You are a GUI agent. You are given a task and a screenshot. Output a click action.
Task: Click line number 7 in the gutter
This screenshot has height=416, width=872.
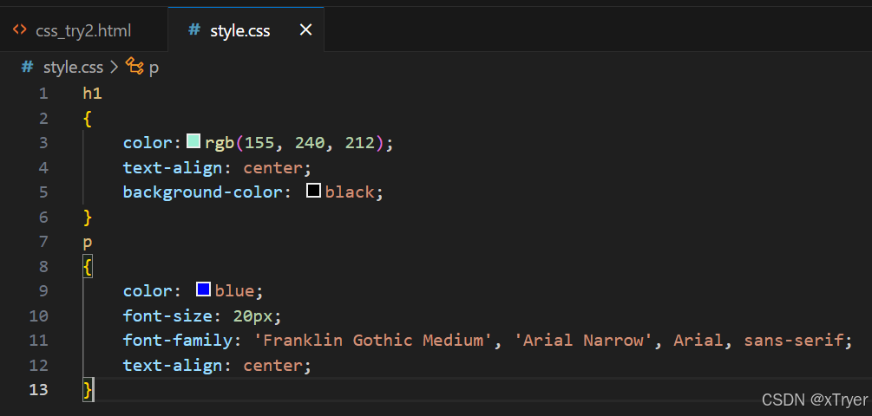pos(43,241)
